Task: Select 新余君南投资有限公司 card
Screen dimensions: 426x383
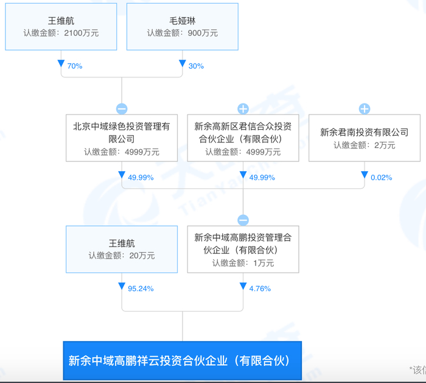Action: click(365, 138)
